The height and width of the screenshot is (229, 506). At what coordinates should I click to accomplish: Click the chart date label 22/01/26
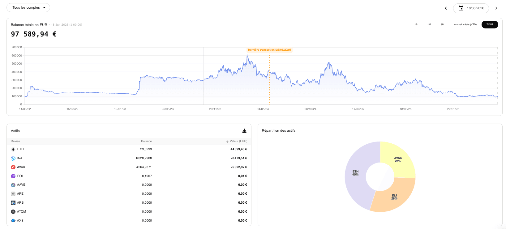pyautogui.click(x=453, y=109)
